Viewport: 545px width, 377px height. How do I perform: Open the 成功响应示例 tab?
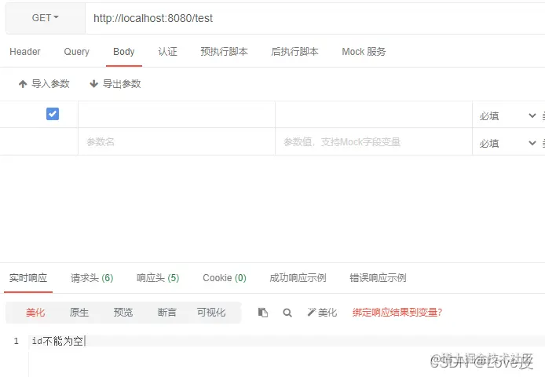coord(298,278)
